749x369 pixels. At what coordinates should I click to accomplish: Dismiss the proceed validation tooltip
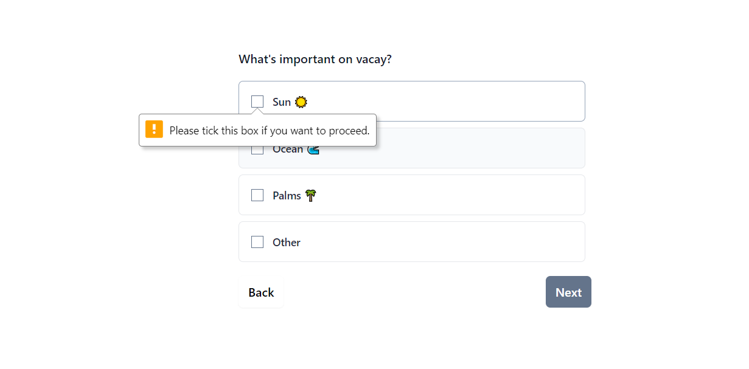[257, 129]
